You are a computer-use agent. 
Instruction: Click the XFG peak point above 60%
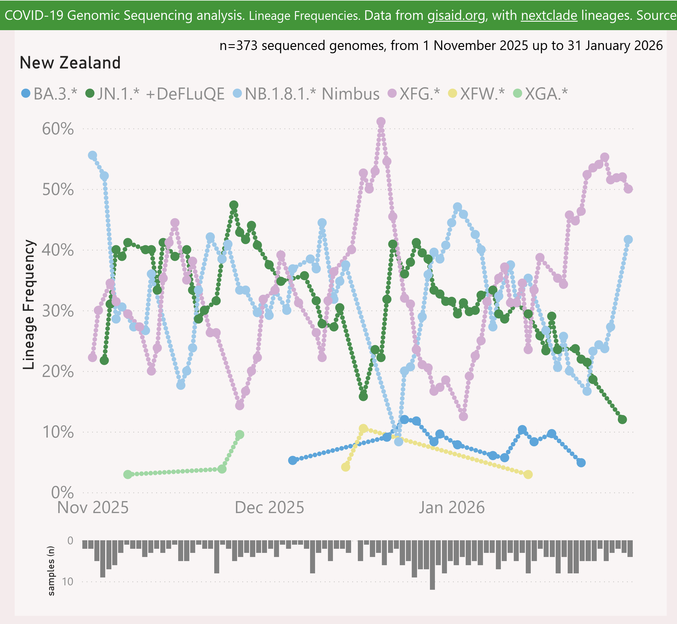coord(381,121)
